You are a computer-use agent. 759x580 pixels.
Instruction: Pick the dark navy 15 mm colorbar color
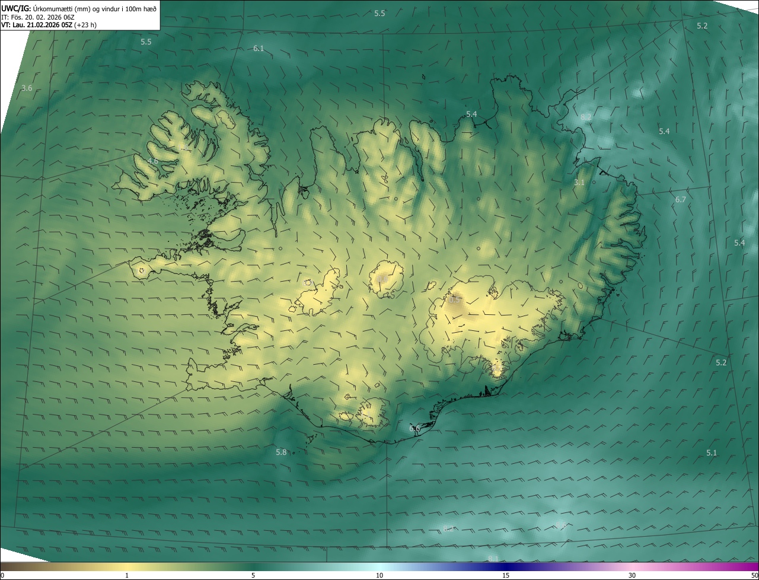[506, 567]
